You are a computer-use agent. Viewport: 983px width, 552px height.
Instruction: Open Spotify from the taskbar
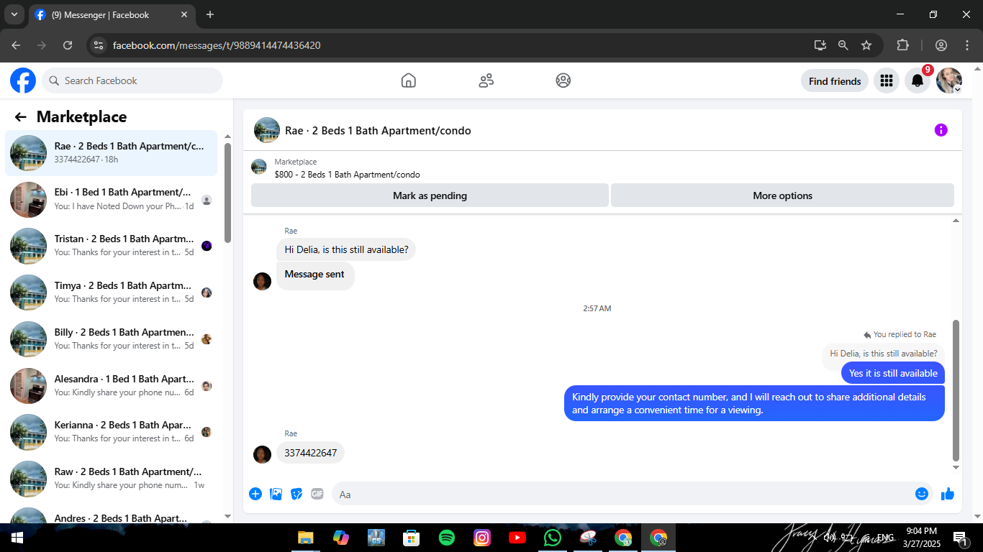point(447,538)
